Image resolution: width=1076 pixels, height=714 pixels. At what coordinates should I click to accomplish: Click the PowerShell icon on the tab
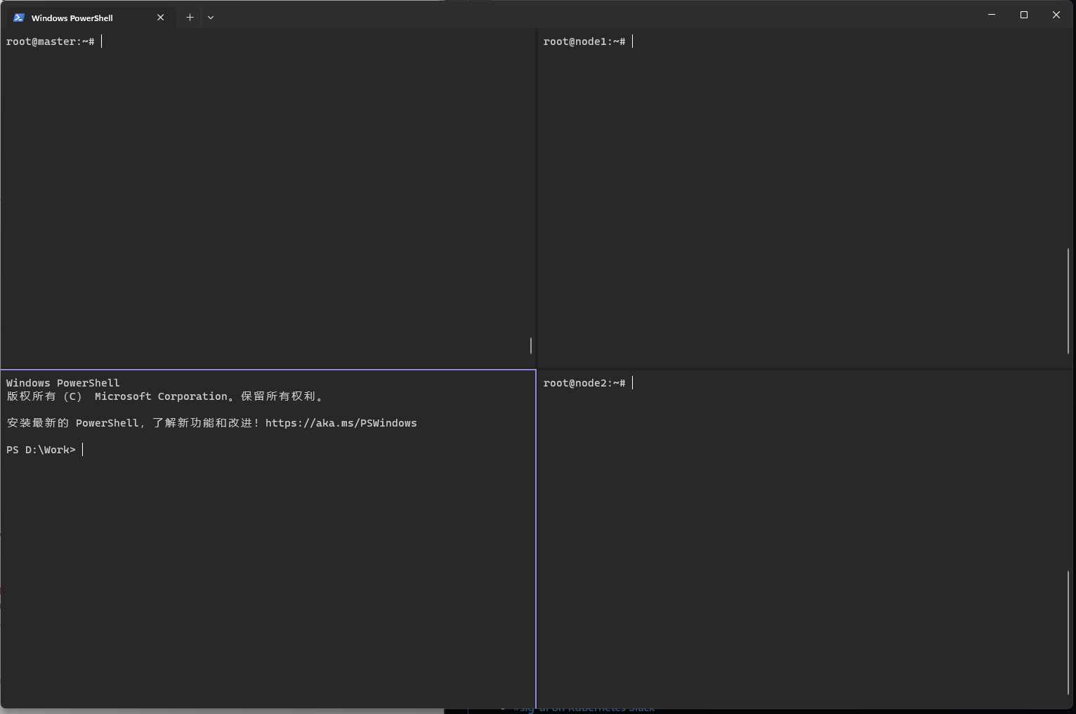(19, 18)
